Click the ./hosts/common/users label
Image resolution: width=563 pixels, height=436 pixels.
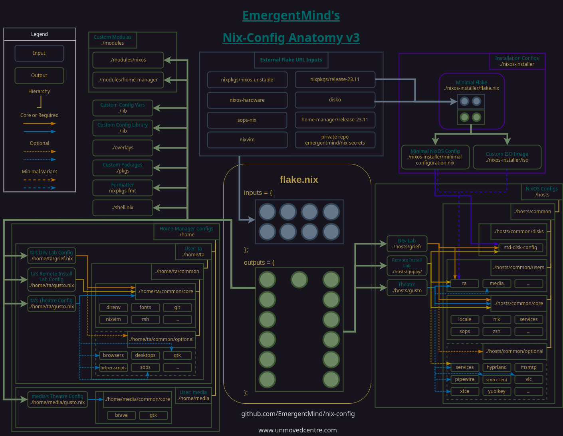[519, 268]
